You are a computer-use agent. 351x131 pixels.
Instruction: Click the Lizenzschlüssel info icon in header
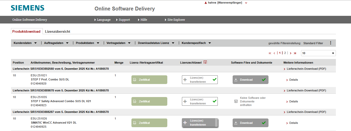coord(205,62)
